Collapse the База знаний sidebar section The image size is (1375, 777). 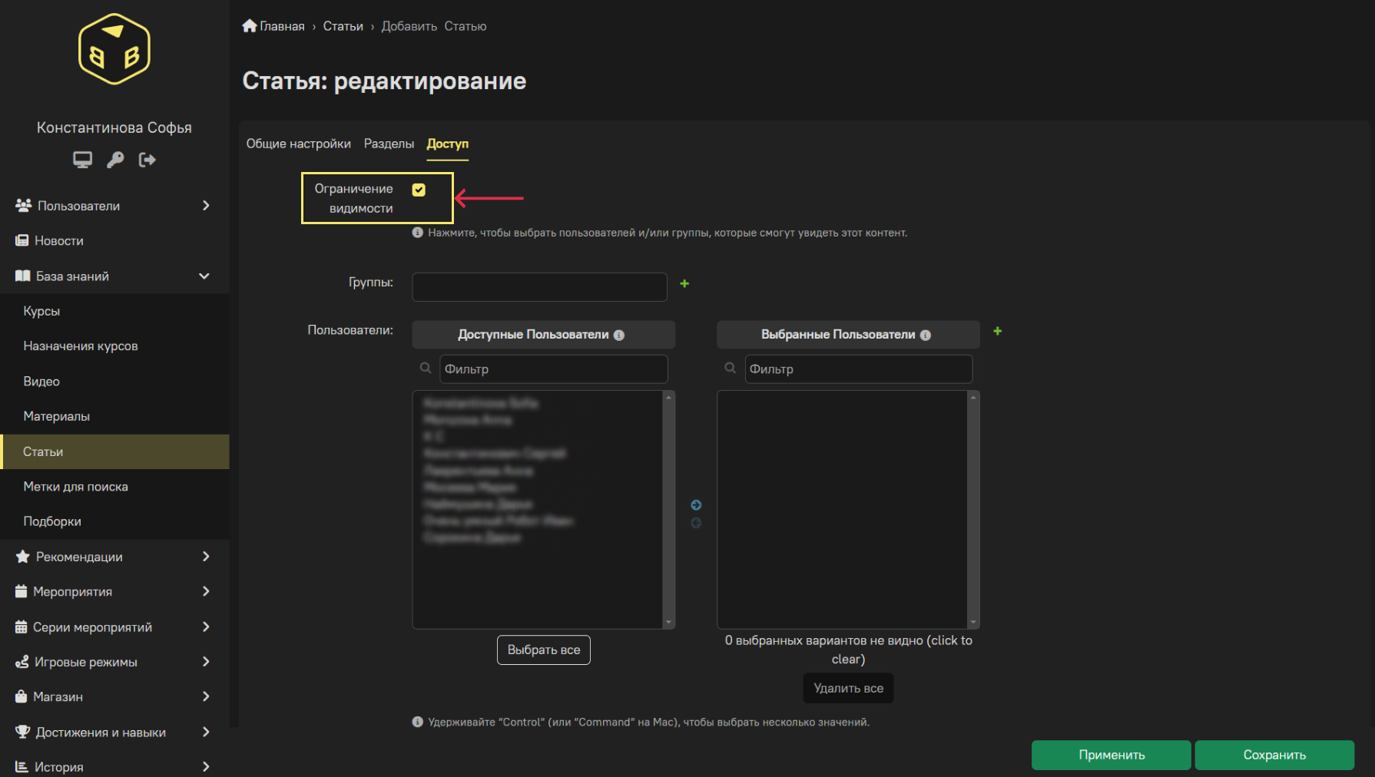click(204, 276)
